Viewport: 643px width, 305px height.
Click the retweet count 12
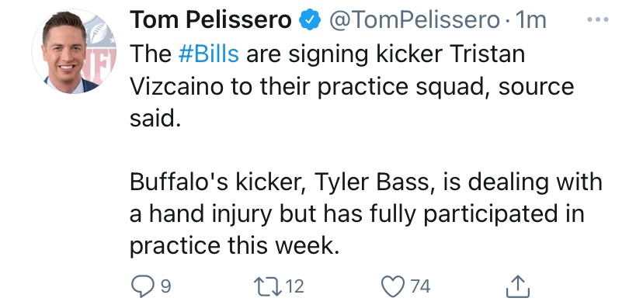294,286
